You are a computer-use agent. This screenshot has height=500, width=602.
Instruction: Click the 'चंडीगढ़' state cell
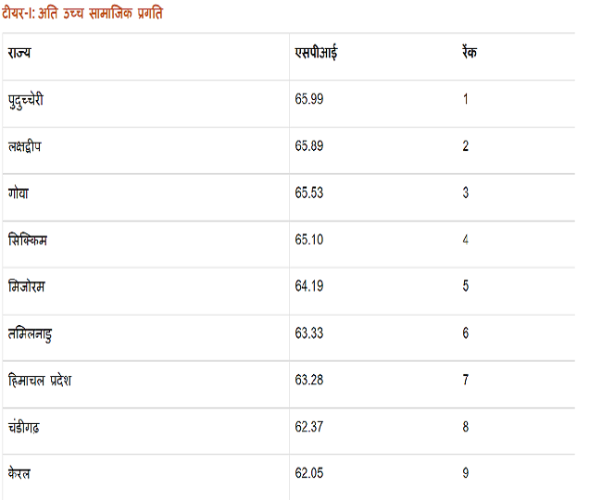pyautogui.click(x=26, y=427)
